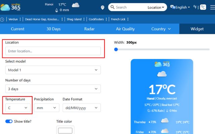Open the Date Format dropdown
Screen dimensions: 215x134
(x=82, y=108)
